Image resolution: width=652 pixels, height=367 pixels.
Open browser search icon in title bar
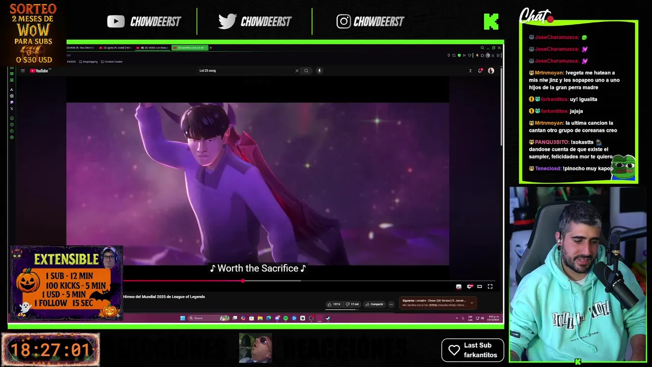(x=482, y=48)
